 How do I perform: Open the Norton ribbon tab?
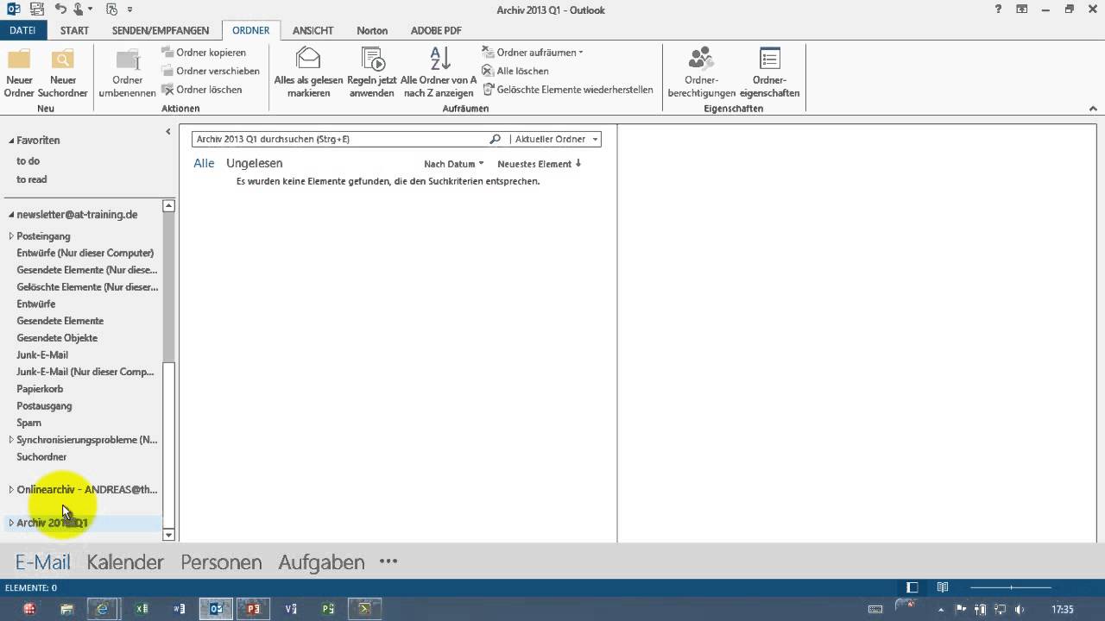[372, 30]
